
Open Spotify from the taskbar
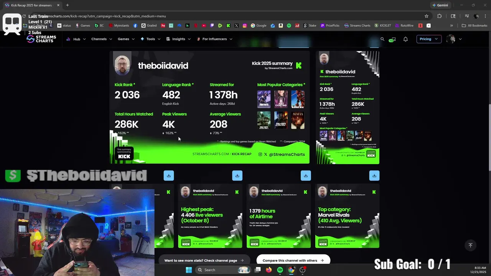[280, 270]
